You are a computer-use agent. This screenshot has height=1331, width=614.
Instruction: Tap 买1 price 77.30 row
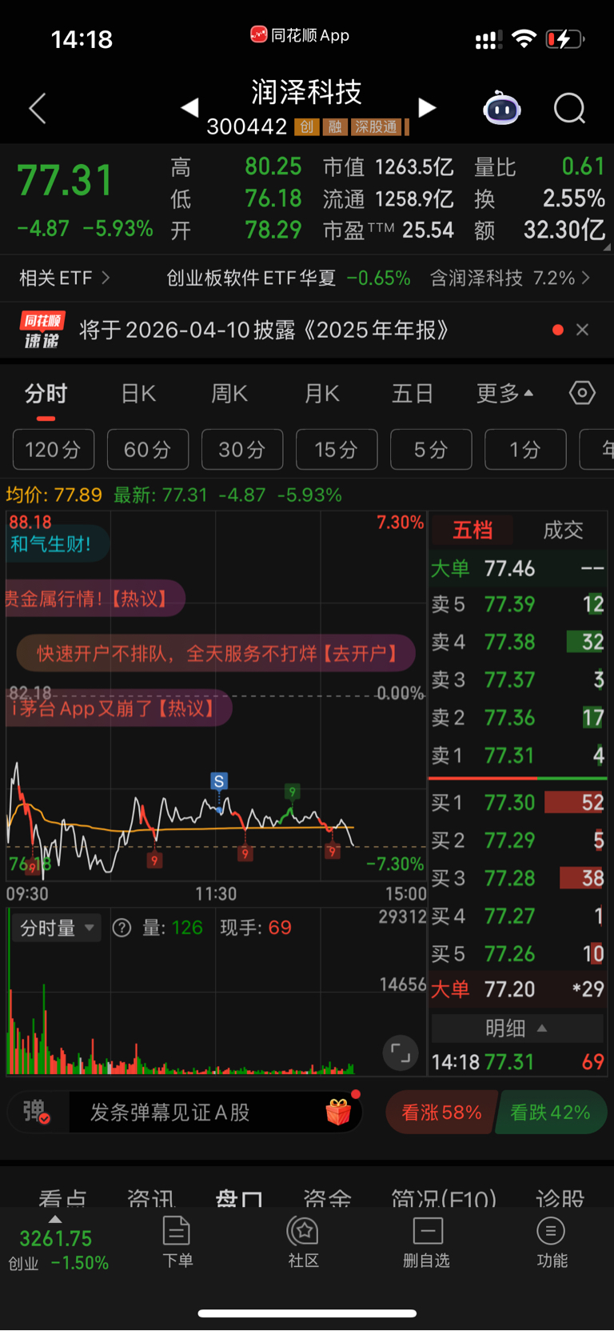point(517,802)
